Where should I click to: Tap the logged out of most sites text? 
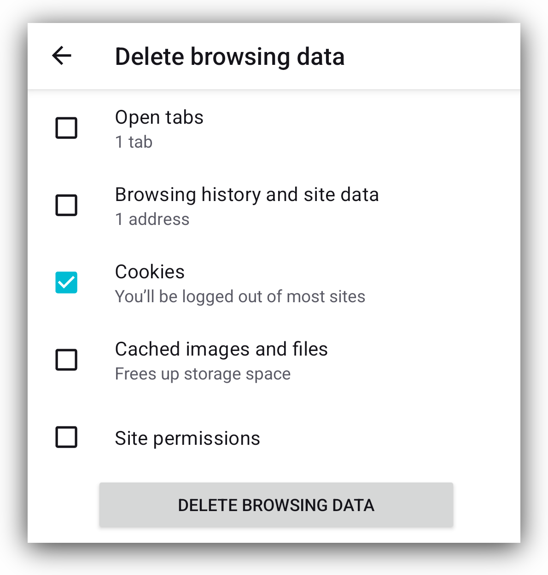(x=239, y=296)
